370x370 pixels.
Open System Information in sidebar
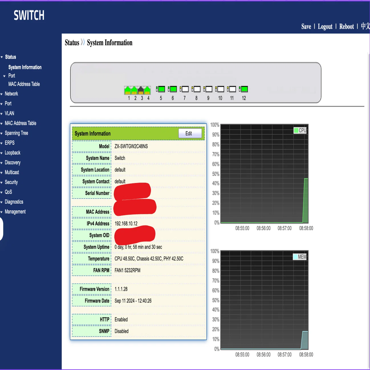tap(25, 67)
